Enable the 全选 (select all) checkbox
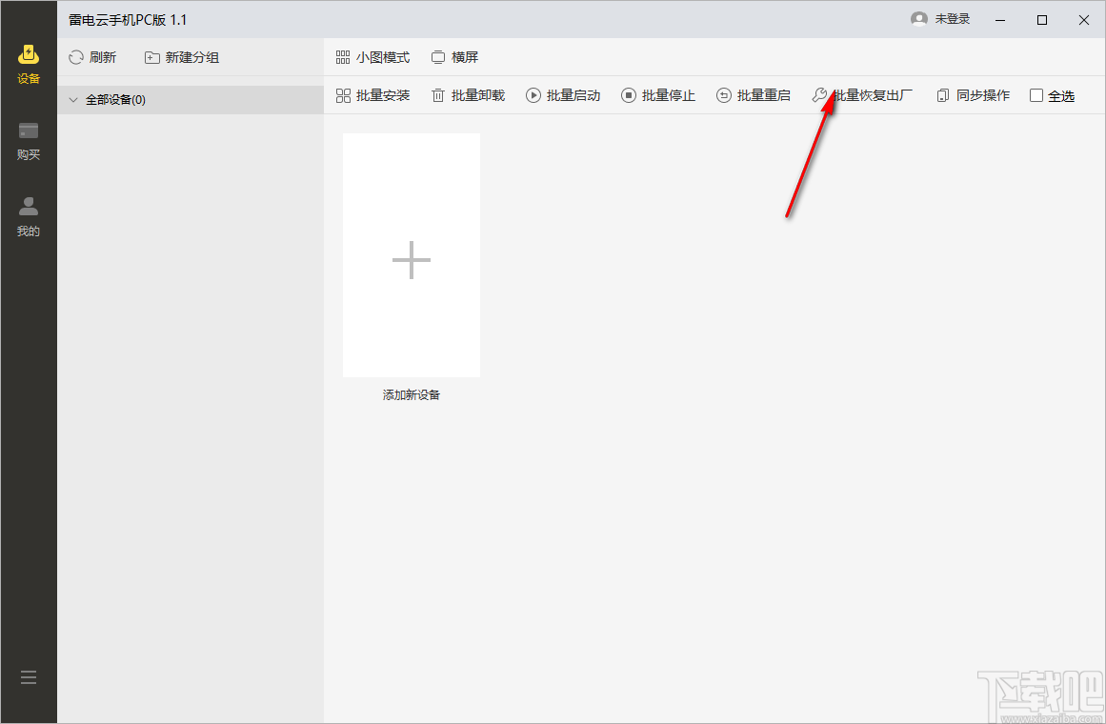 [1036, 95]
